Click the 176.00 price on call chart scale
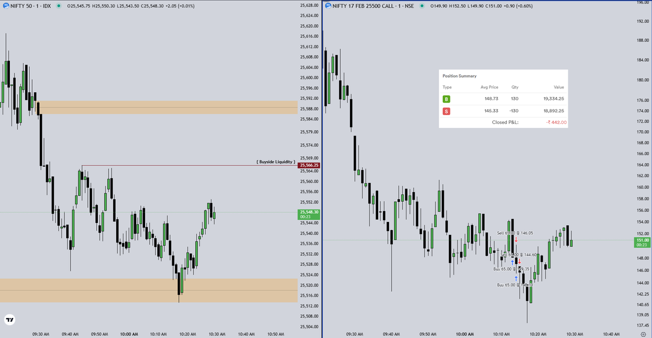Image resolution: width=652 pixels, height=338 pixels. point(643,100)
